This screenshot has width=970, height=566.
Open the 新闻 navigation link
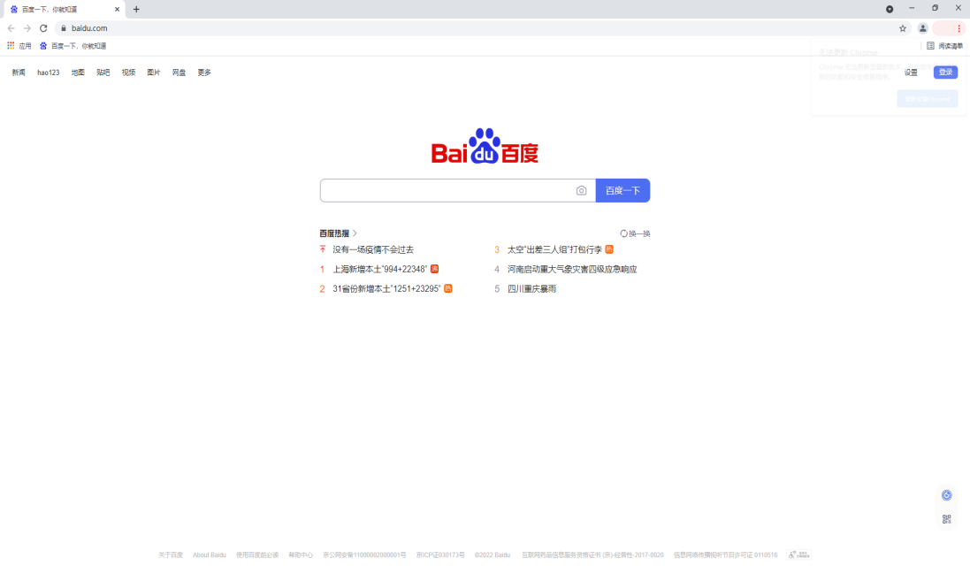click(x=19, y=73)
